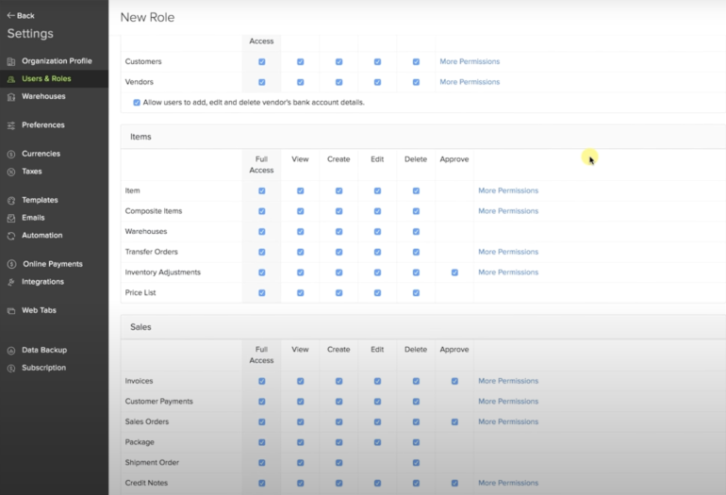This screenshot has height=495, width=726.
Task: Expand More Permissions for Transfer Orders
Action: pos(508,252)
